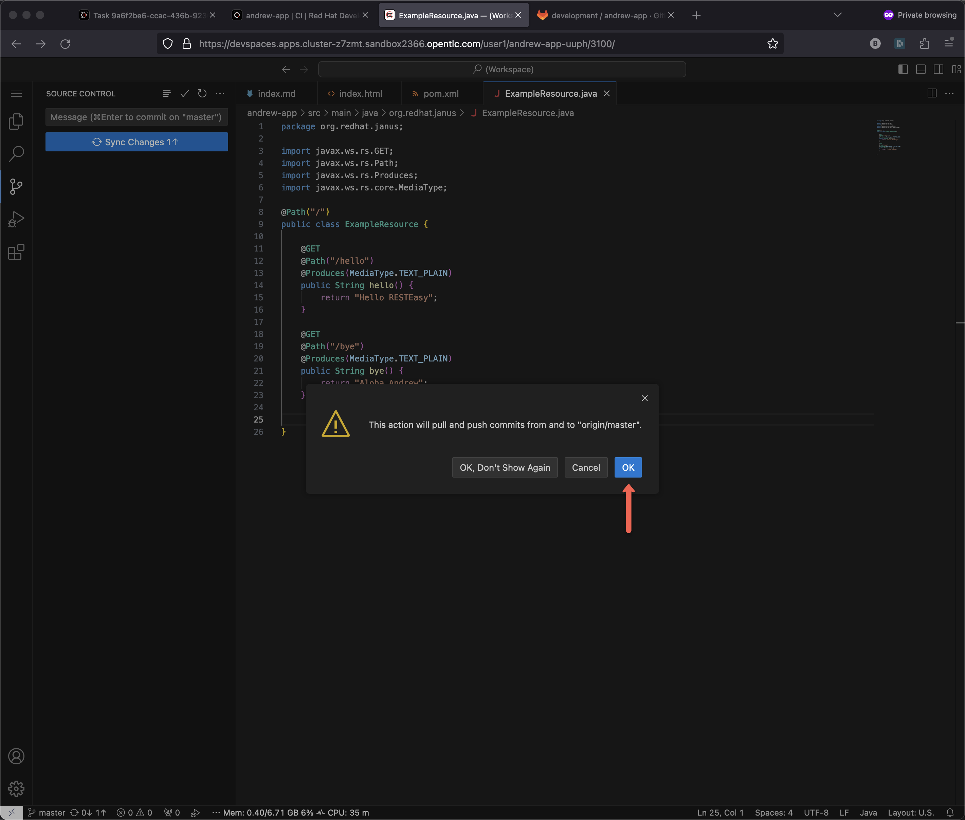The width and height of the screenshot is (965, 820).
Task: Click OK, Don't Show Again button
Action: (505, 468)
